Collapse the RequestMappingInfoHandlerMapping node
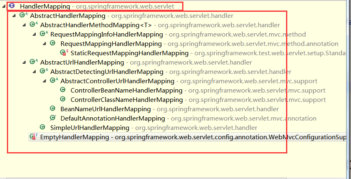Image resolution: width=351 pixels, height=179 pixels. pyautogui.click(x=34, y=35)
